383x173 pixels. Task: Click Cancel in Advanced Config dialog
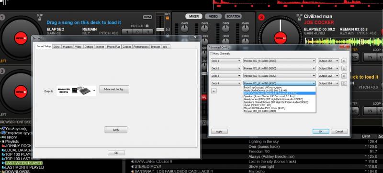pyautogui.click(x=339, y=132)
